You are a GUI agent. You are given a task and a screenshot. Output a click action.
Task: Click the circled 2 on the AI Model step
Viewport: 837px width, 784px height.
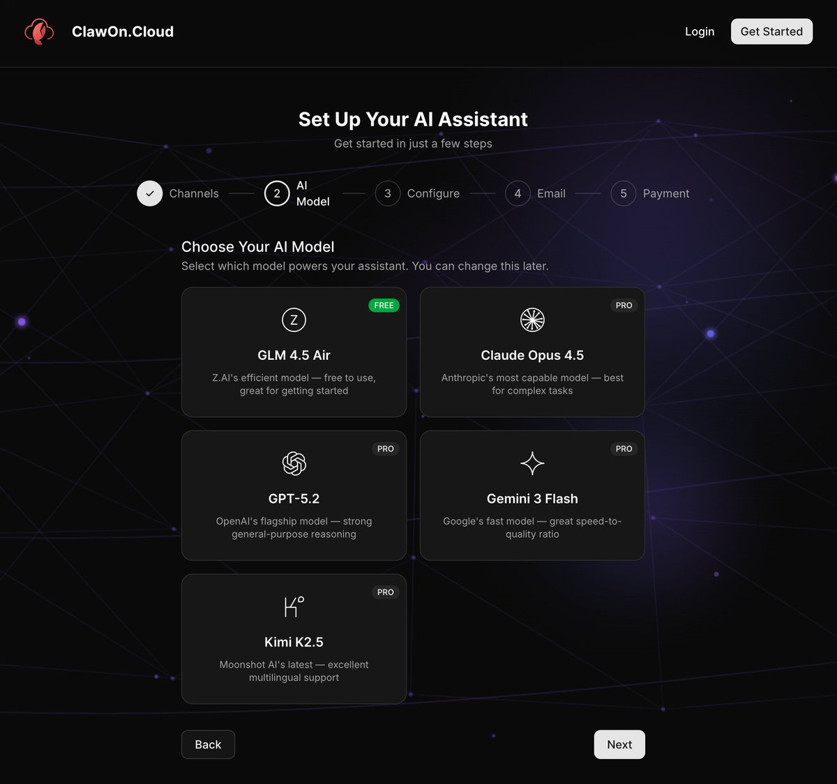click(277, 193)
